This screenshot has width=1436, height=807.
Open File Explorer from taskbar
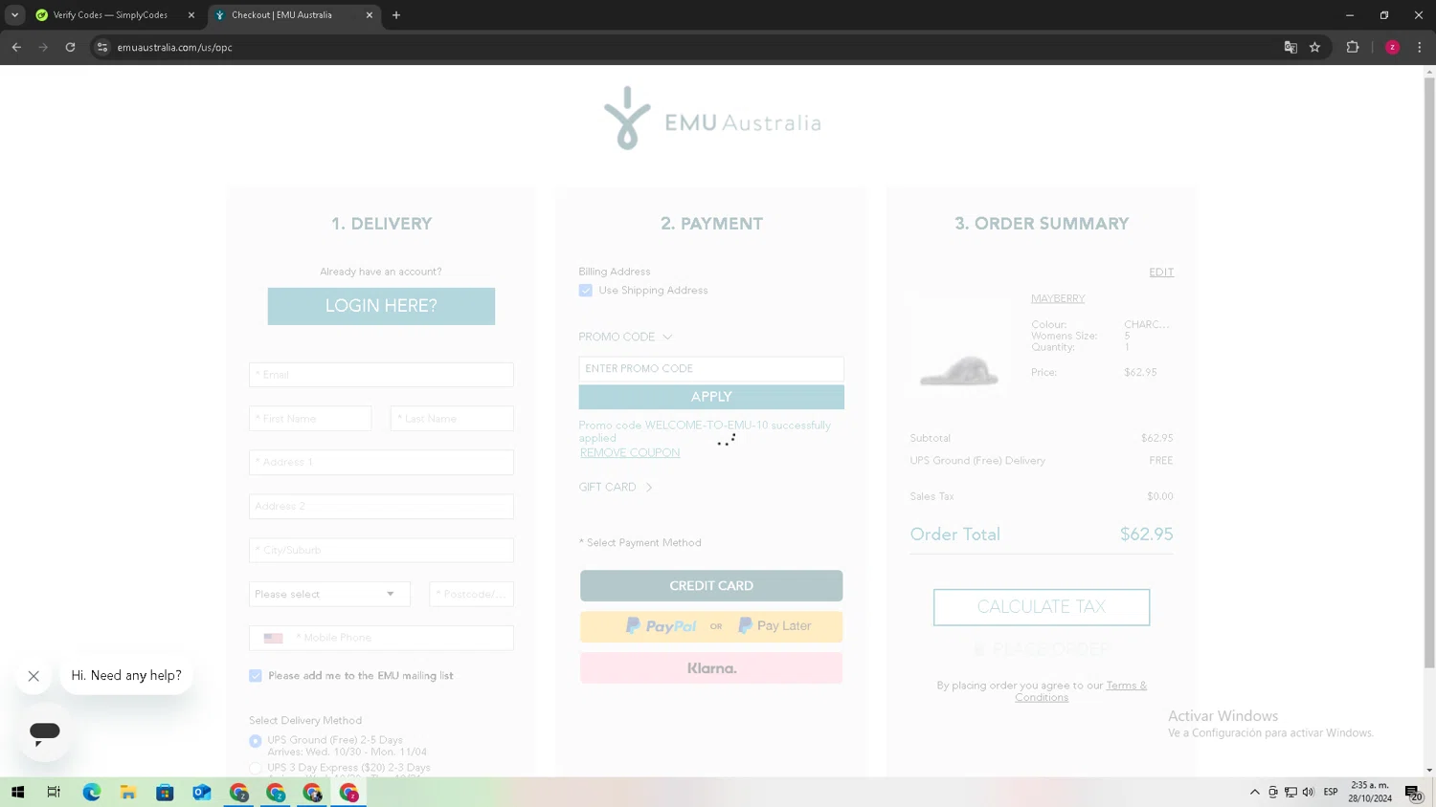(x=128, y=792)
